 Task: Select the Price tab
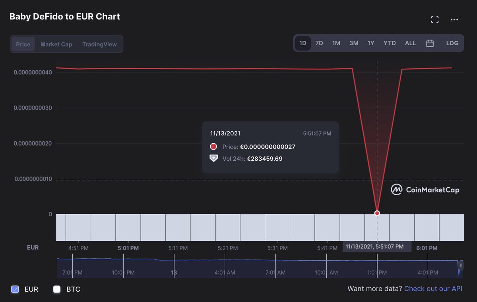click(23, 44)
